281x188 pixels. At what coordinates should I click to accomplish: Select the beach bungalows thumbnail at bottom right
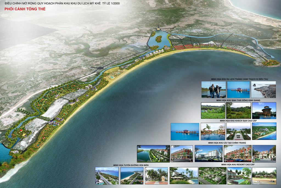point(264,176)
